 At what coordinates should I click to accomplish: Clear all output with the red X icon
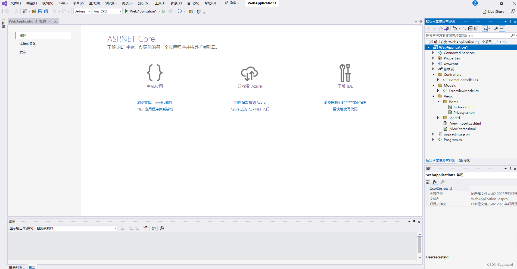(x=145, y=228)
